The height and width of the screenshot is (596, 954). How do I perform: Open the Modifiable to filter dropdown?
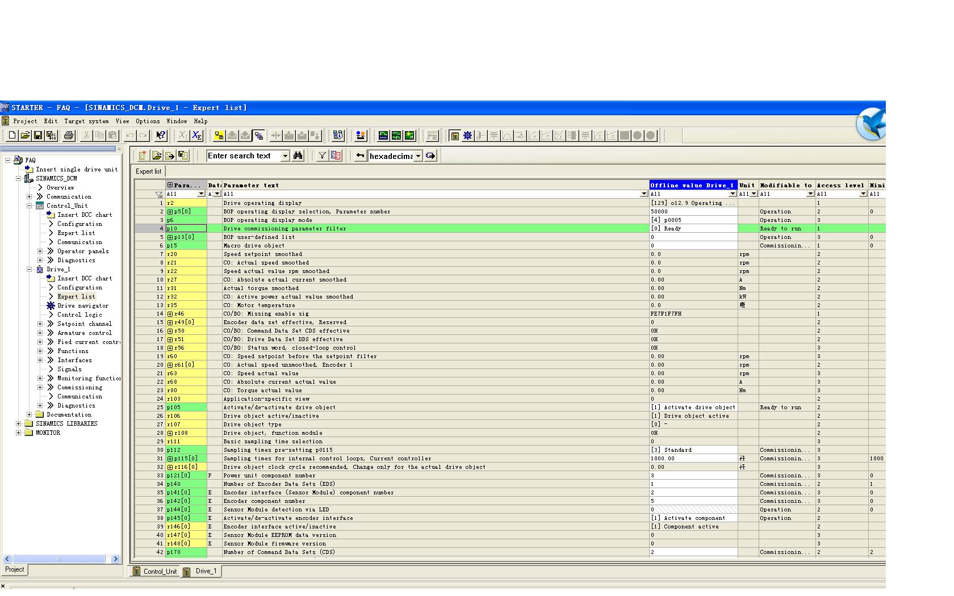[x=810, y=194]
